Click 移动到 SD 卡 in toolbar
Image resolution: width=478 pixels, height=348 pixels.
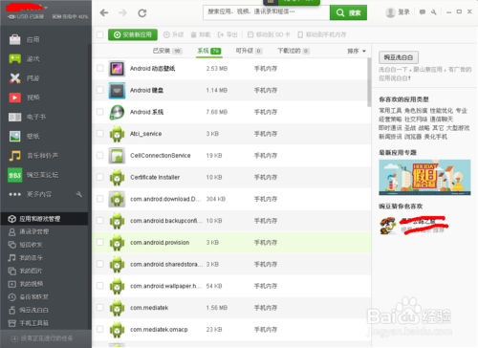[x=269, y=34]
